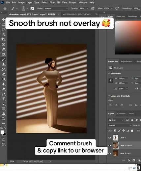Click the foreground color swatch
This screenshot has height=171, width=141.
pos(2,132)
